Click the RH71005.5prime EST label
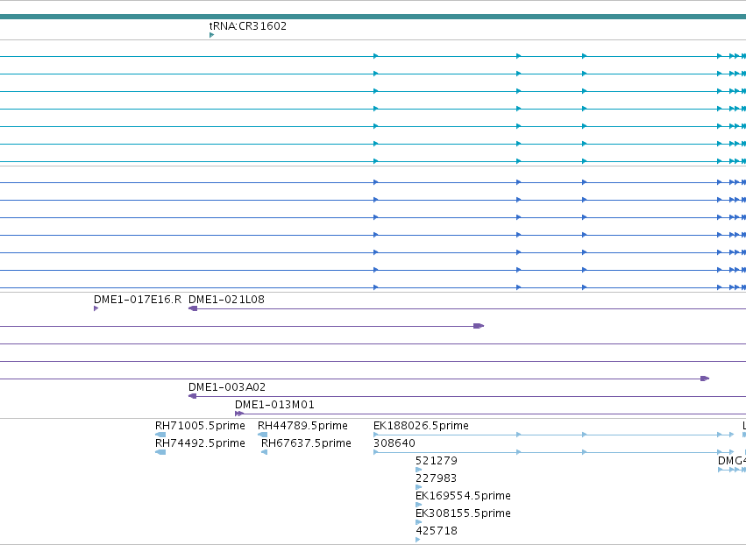The width and height of the screenshot is (746, 545). coord(200,426)
